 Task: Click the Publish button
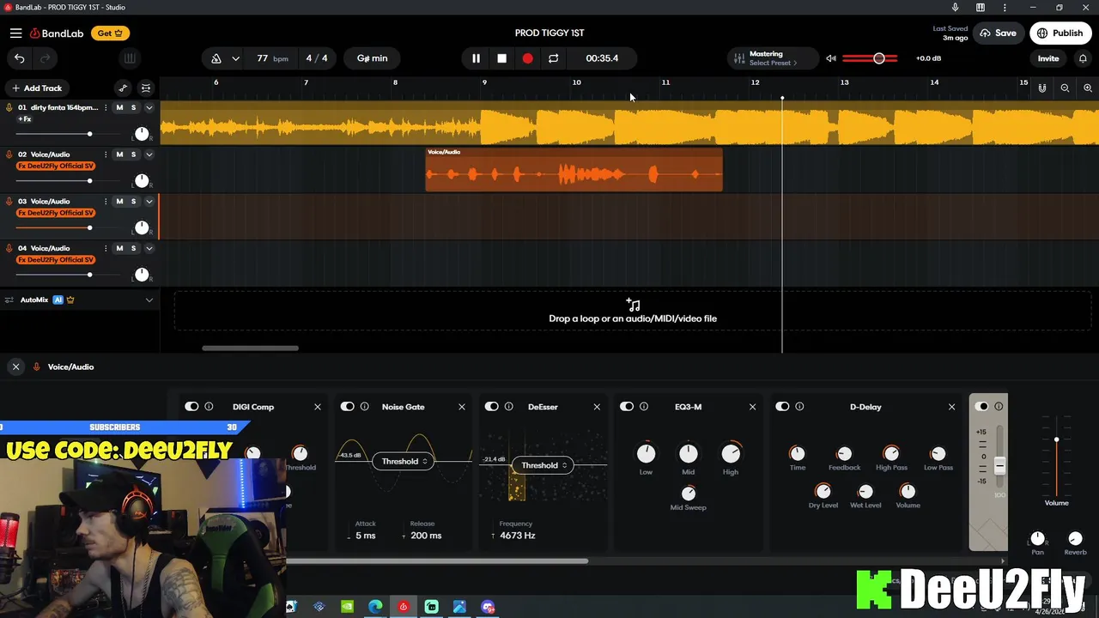[x=1060, y=33]
